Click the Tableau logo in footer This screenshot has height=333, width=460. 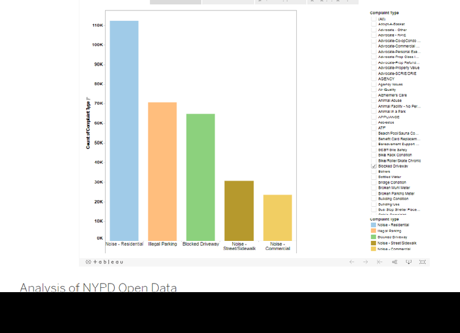click(104, 262)
